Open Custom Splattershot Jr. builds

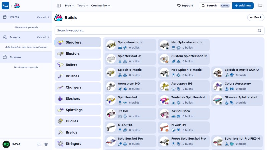click(184, 59)
